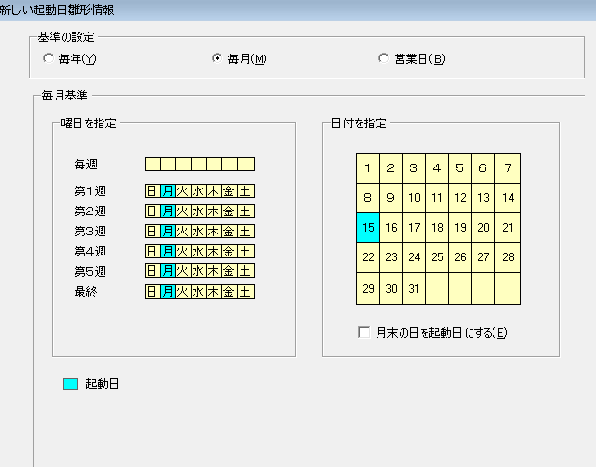The height and width of the screenshot is (467, 596).
Task: Click the cyan 起動日 legend swatch
Action: (70, 385)
